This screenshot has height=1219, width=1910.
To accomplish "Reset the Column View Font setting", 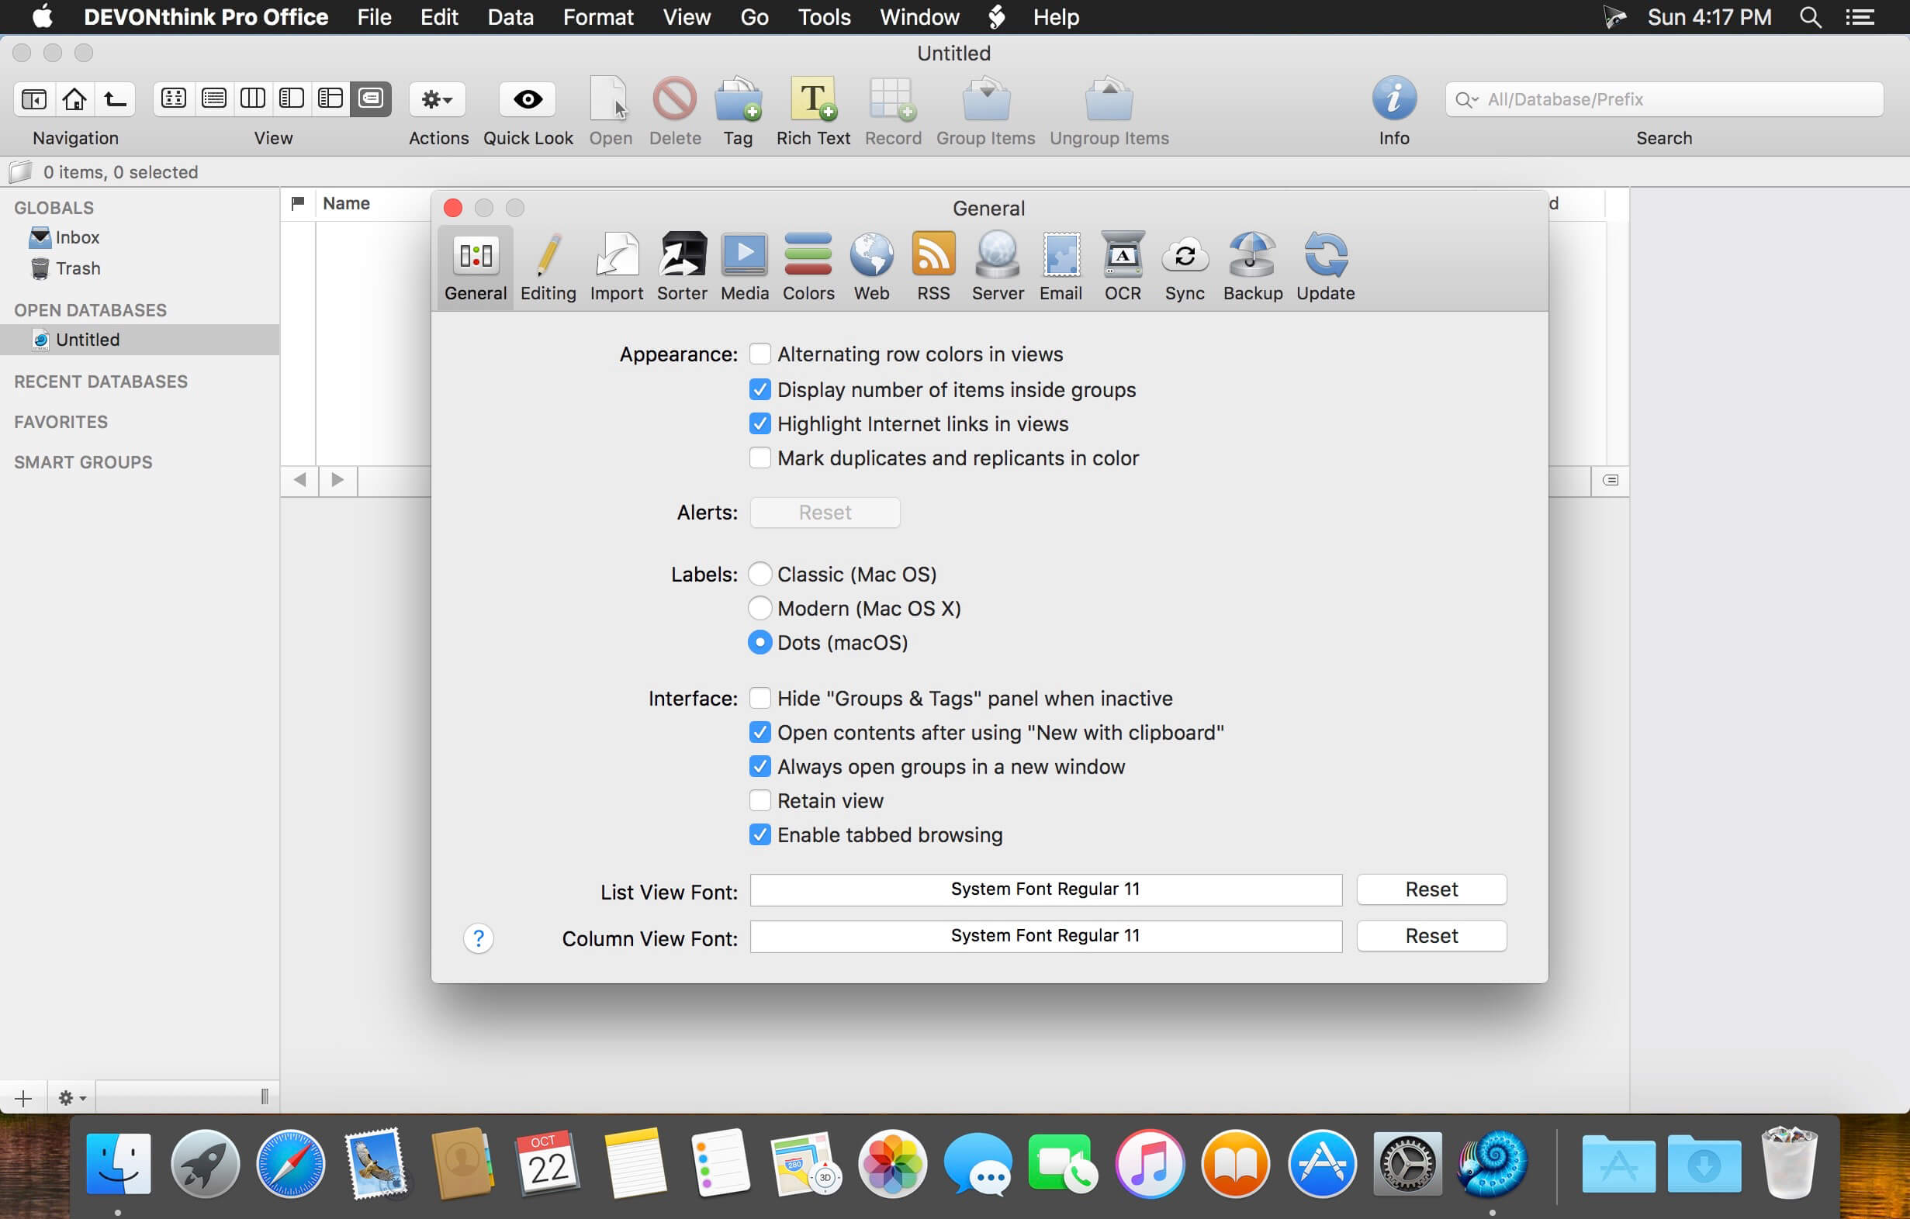I will coord(1431,935).
